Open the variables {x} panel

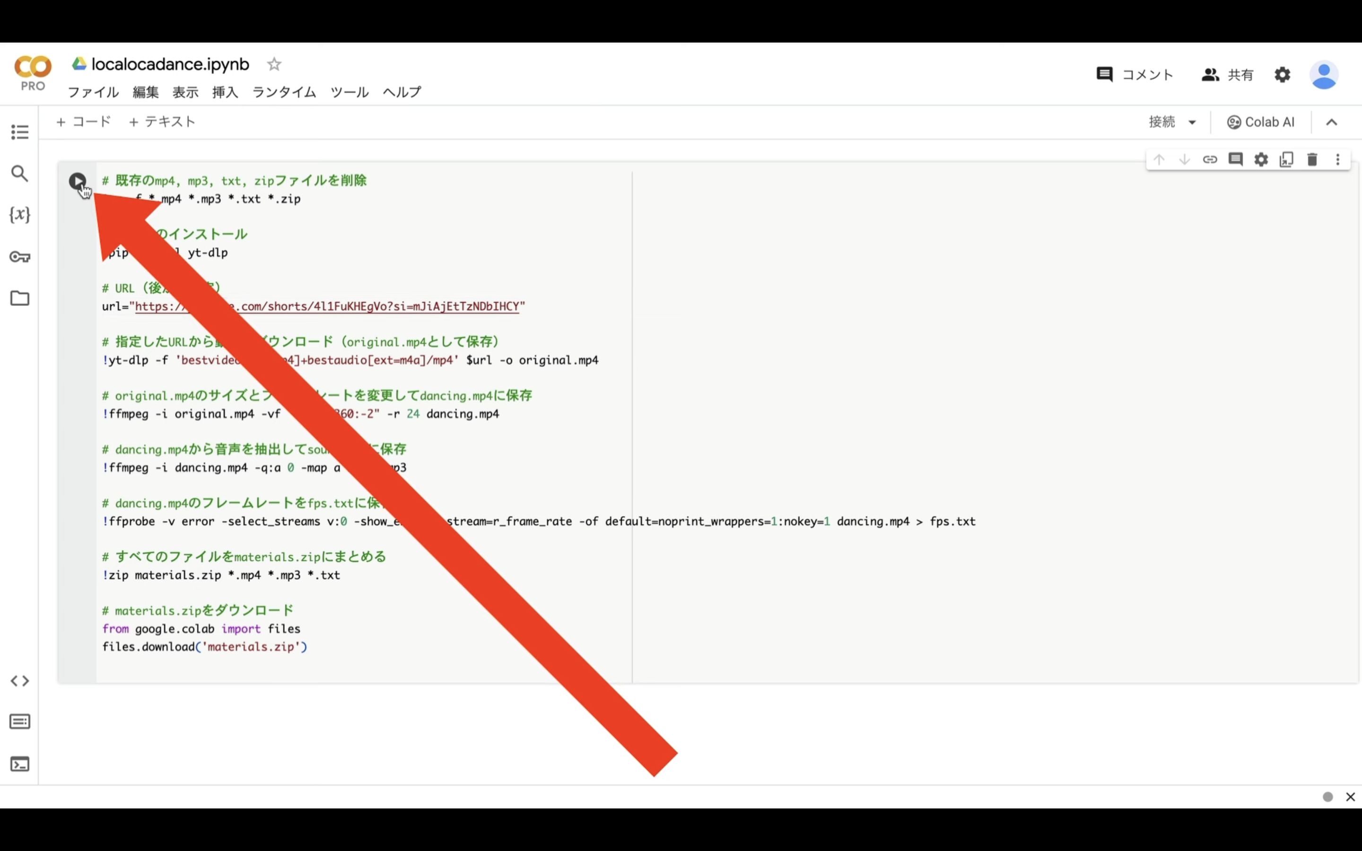tap(20, 215)
